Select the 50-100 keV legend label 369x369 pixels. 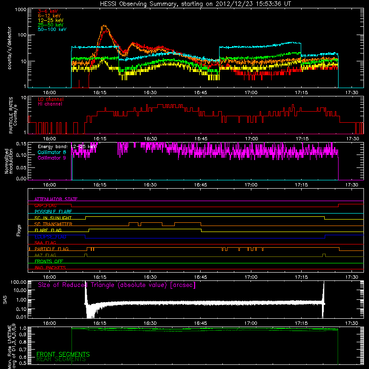[x=52, y=30]
